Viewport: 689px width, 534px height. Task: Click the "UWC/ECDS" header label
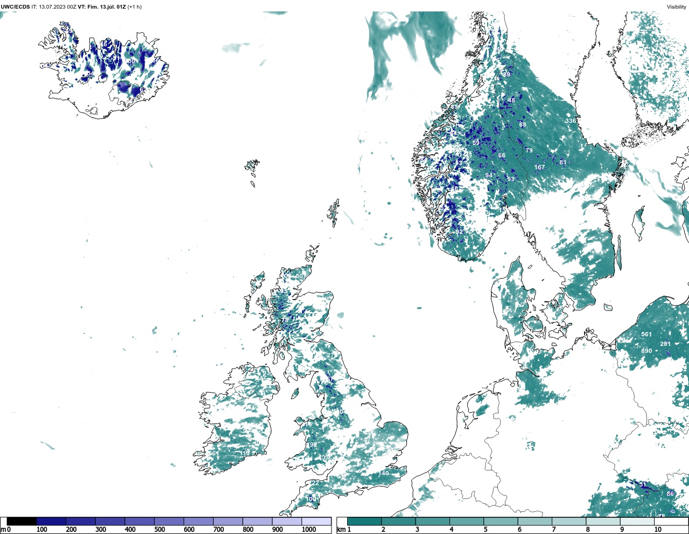[15, 7]
